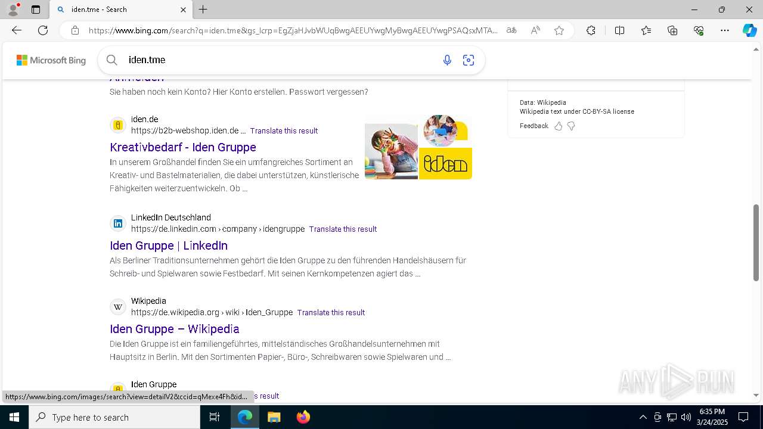
Task: Open the clock and calendar flyout
Action: click(712, 417)
